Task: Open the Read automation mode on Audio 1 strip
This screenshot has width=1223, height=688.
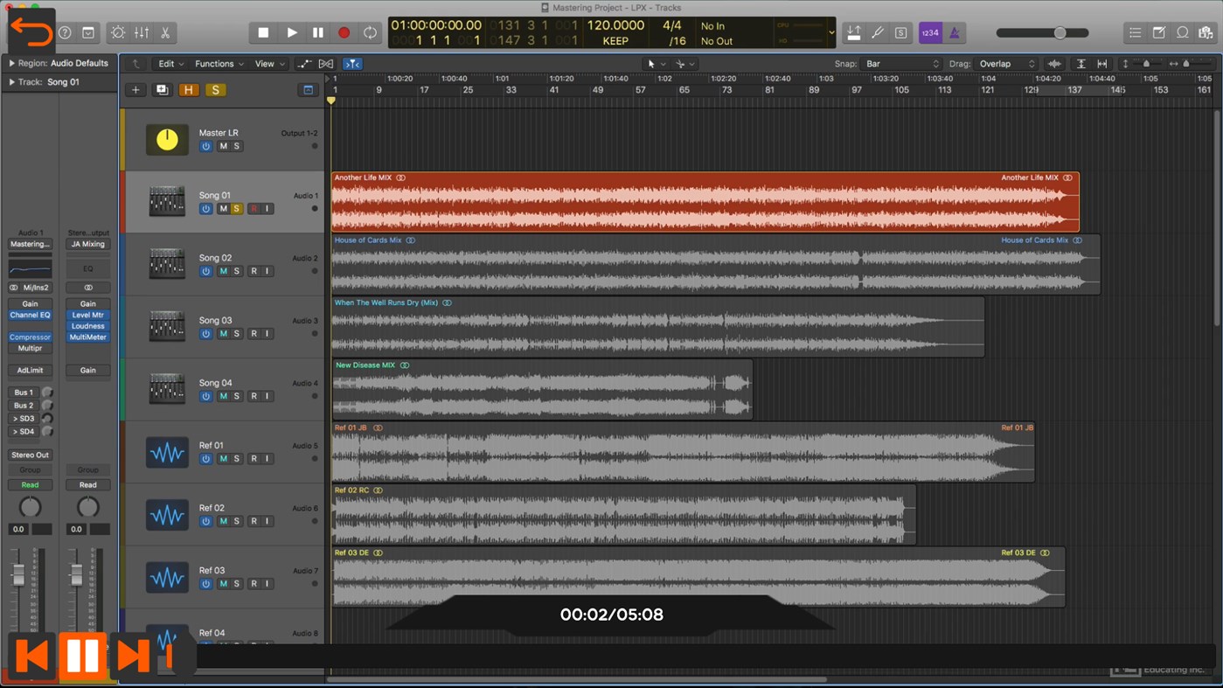Action: point(30,485)
